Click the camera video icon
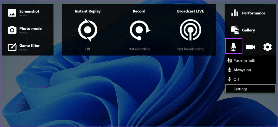 [x=250, y=47]
